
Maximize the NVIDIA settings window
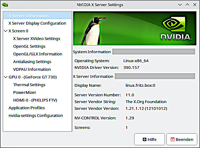tap(187, 5)
